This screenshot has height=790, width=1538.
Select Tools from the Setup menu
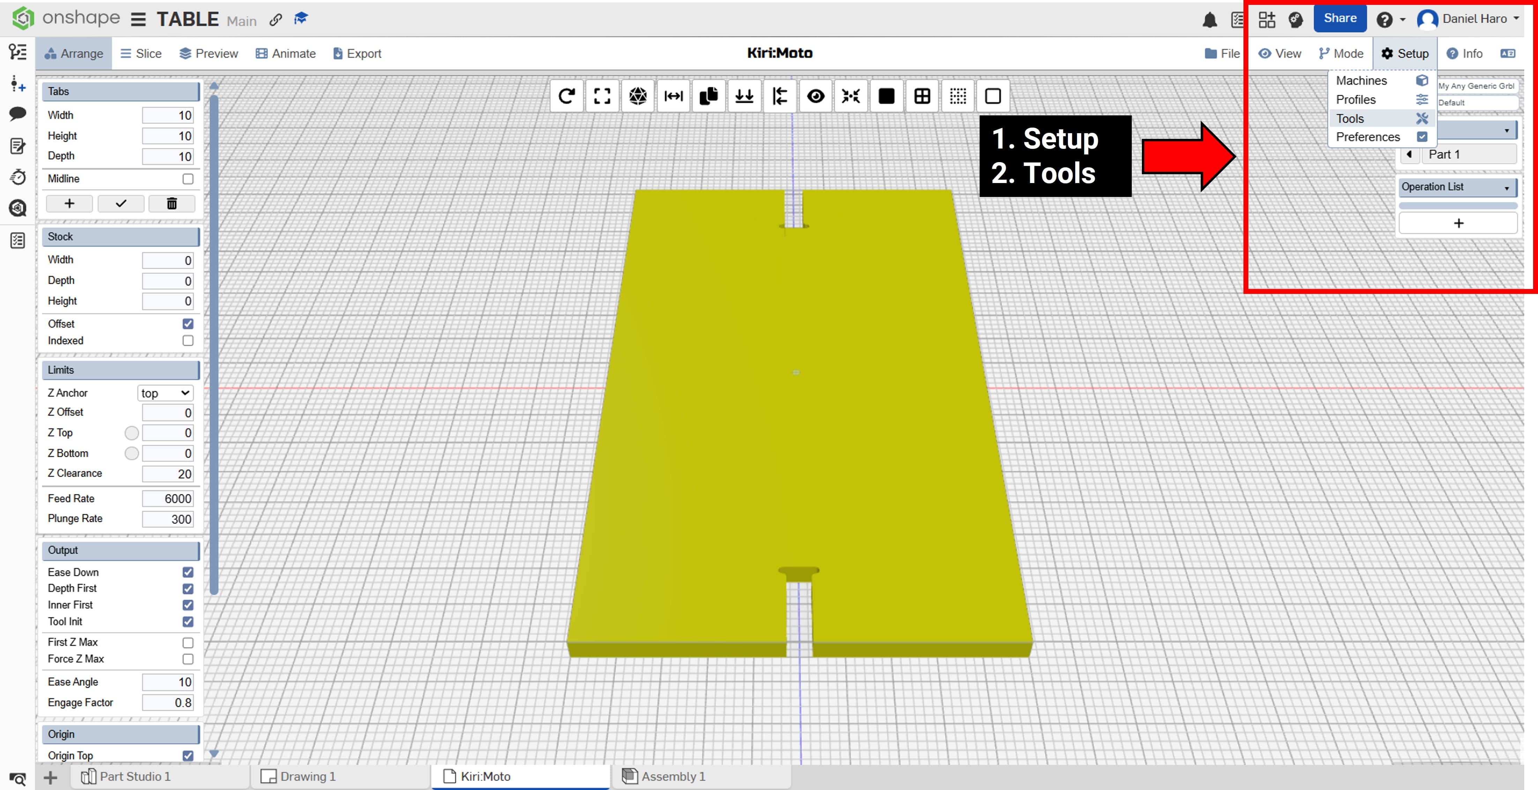coord(1351,119)
